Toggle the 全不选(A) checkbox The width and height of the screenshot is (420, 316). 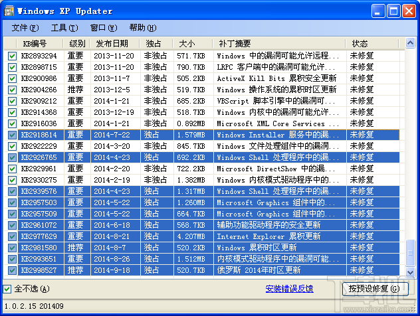7,289
